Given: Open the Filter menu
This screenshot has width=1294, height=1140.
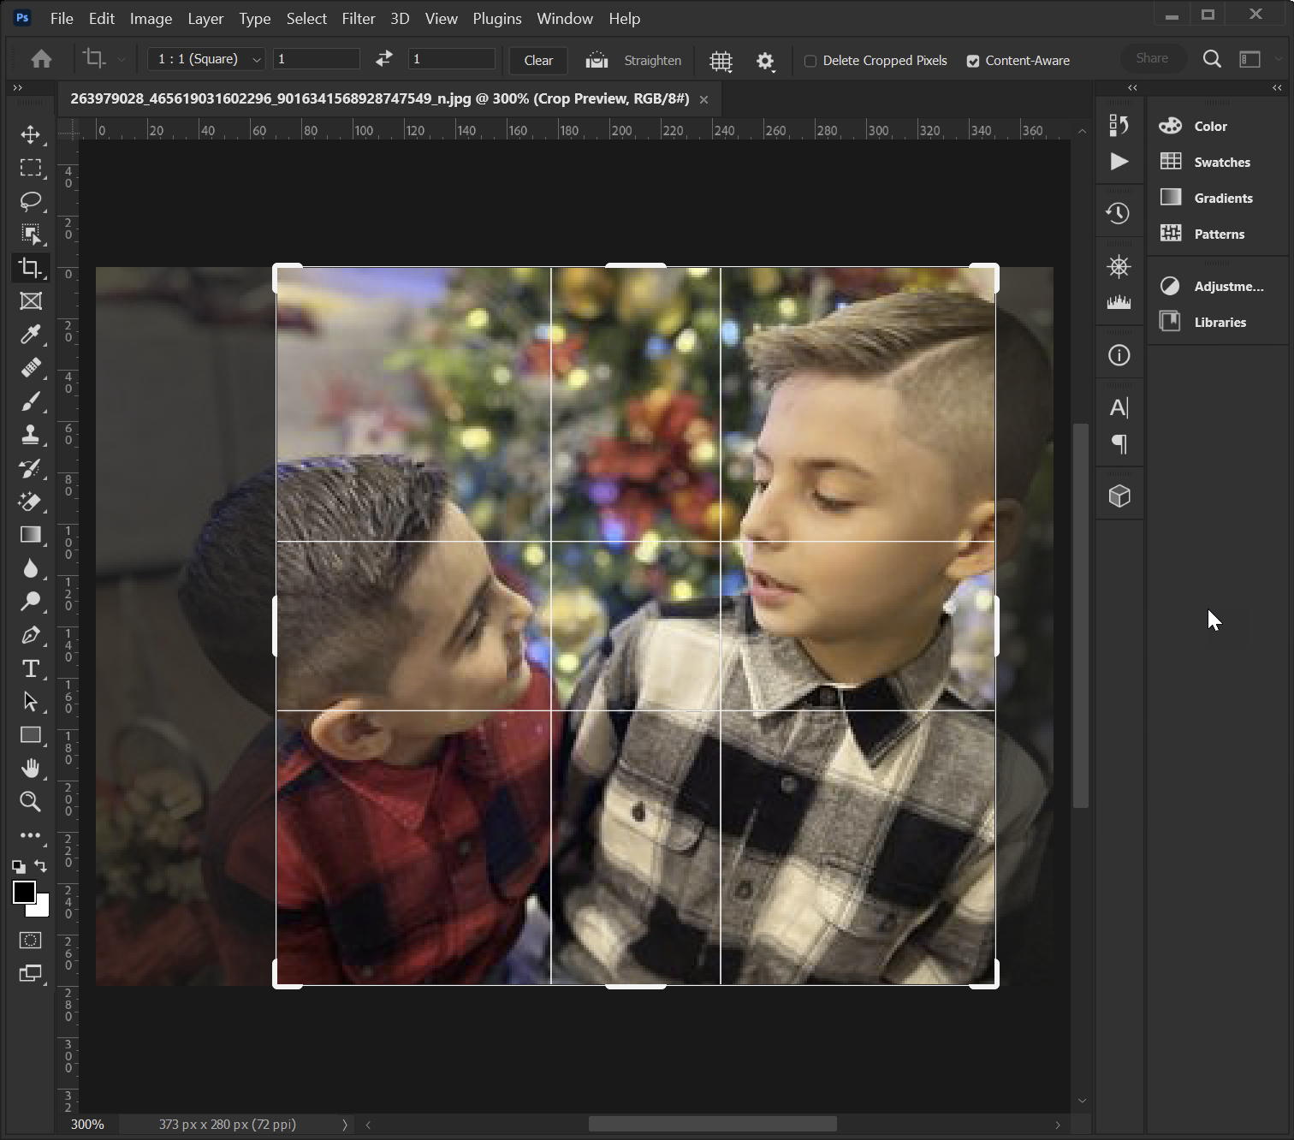Looking at the screenshot, I should tap(358, 18).
